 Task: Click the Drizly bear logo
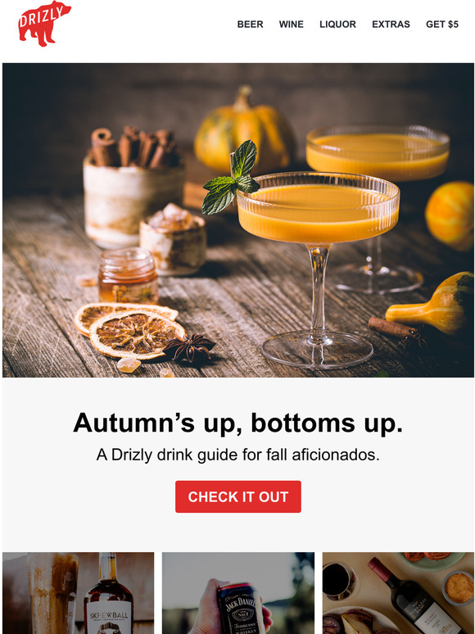44,24
